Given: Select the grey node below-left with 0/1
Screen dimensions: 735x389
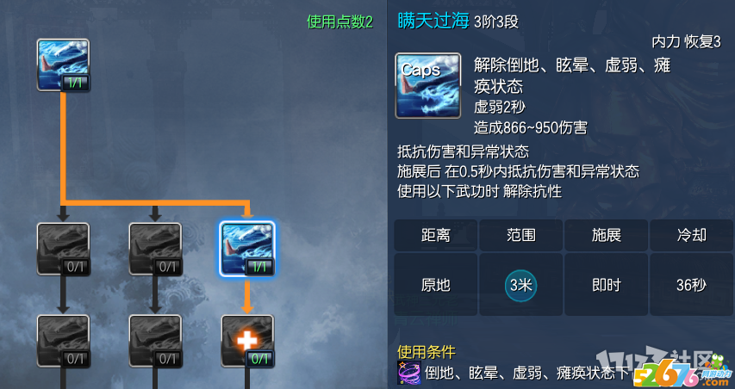Looking at the screenshot, I should (63, 341).
